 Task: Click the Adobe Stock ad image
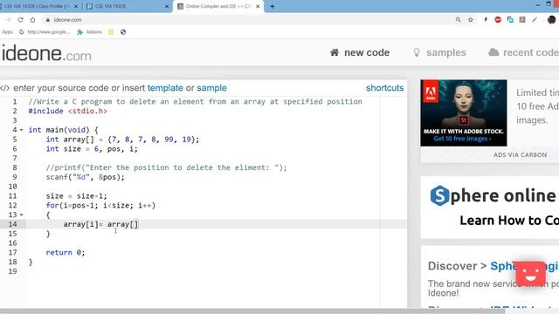click(x=464, y=113)
